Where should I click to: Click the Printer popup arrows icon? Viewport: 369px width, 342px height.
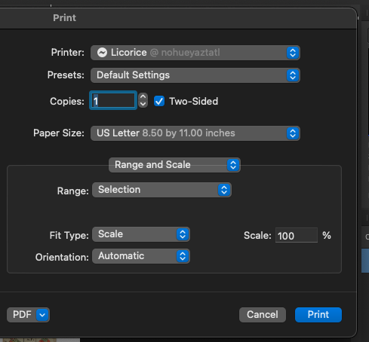click(x=293, y=53)
